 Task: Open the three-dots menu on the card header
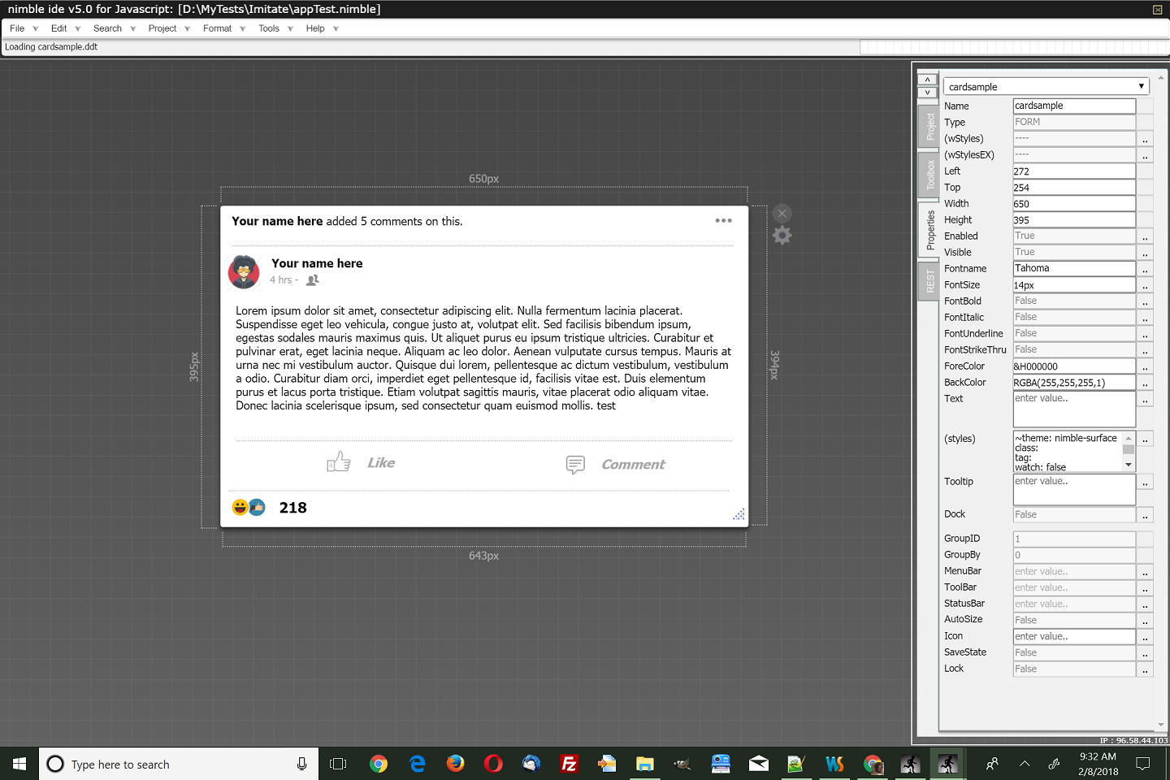click(x=723, y=220)
